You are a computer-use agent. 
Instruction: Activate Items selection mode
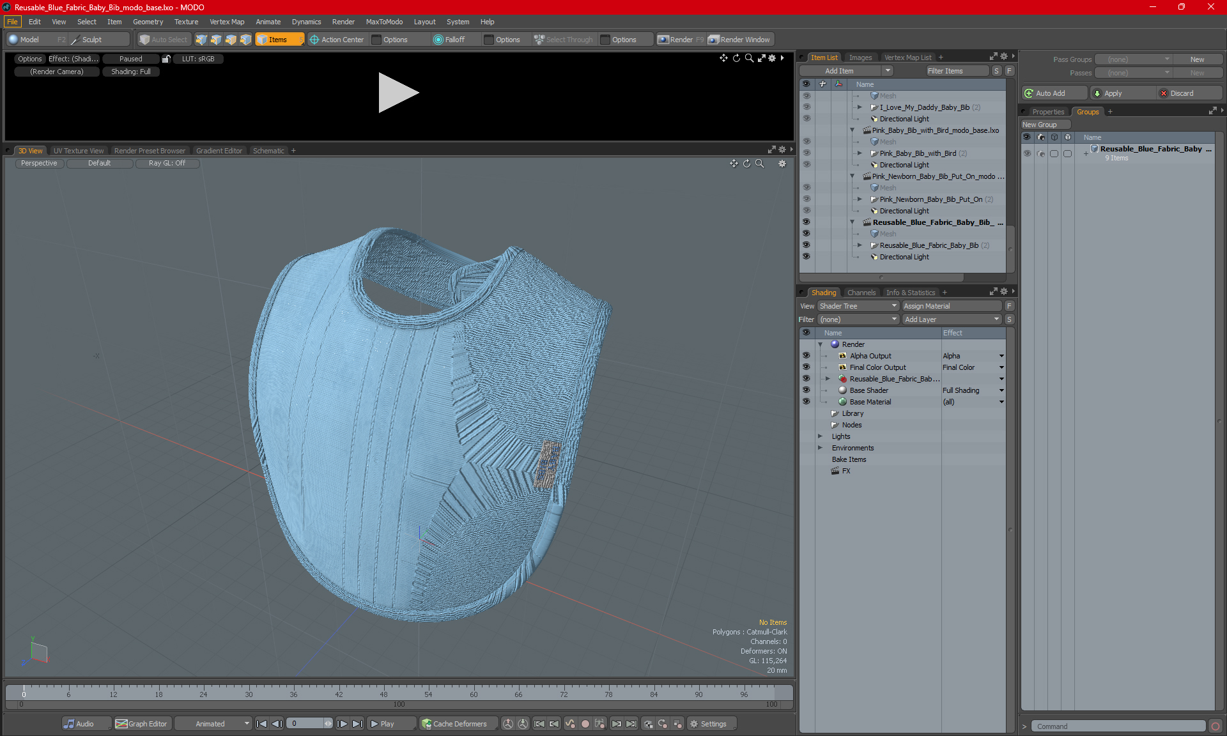pos(279,40)
